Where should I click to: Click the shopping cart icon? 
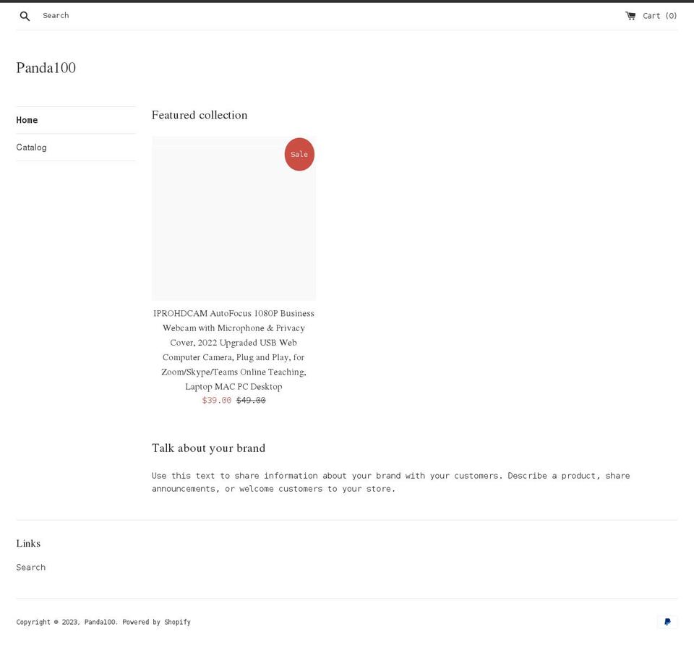click(x=630, y=16)
